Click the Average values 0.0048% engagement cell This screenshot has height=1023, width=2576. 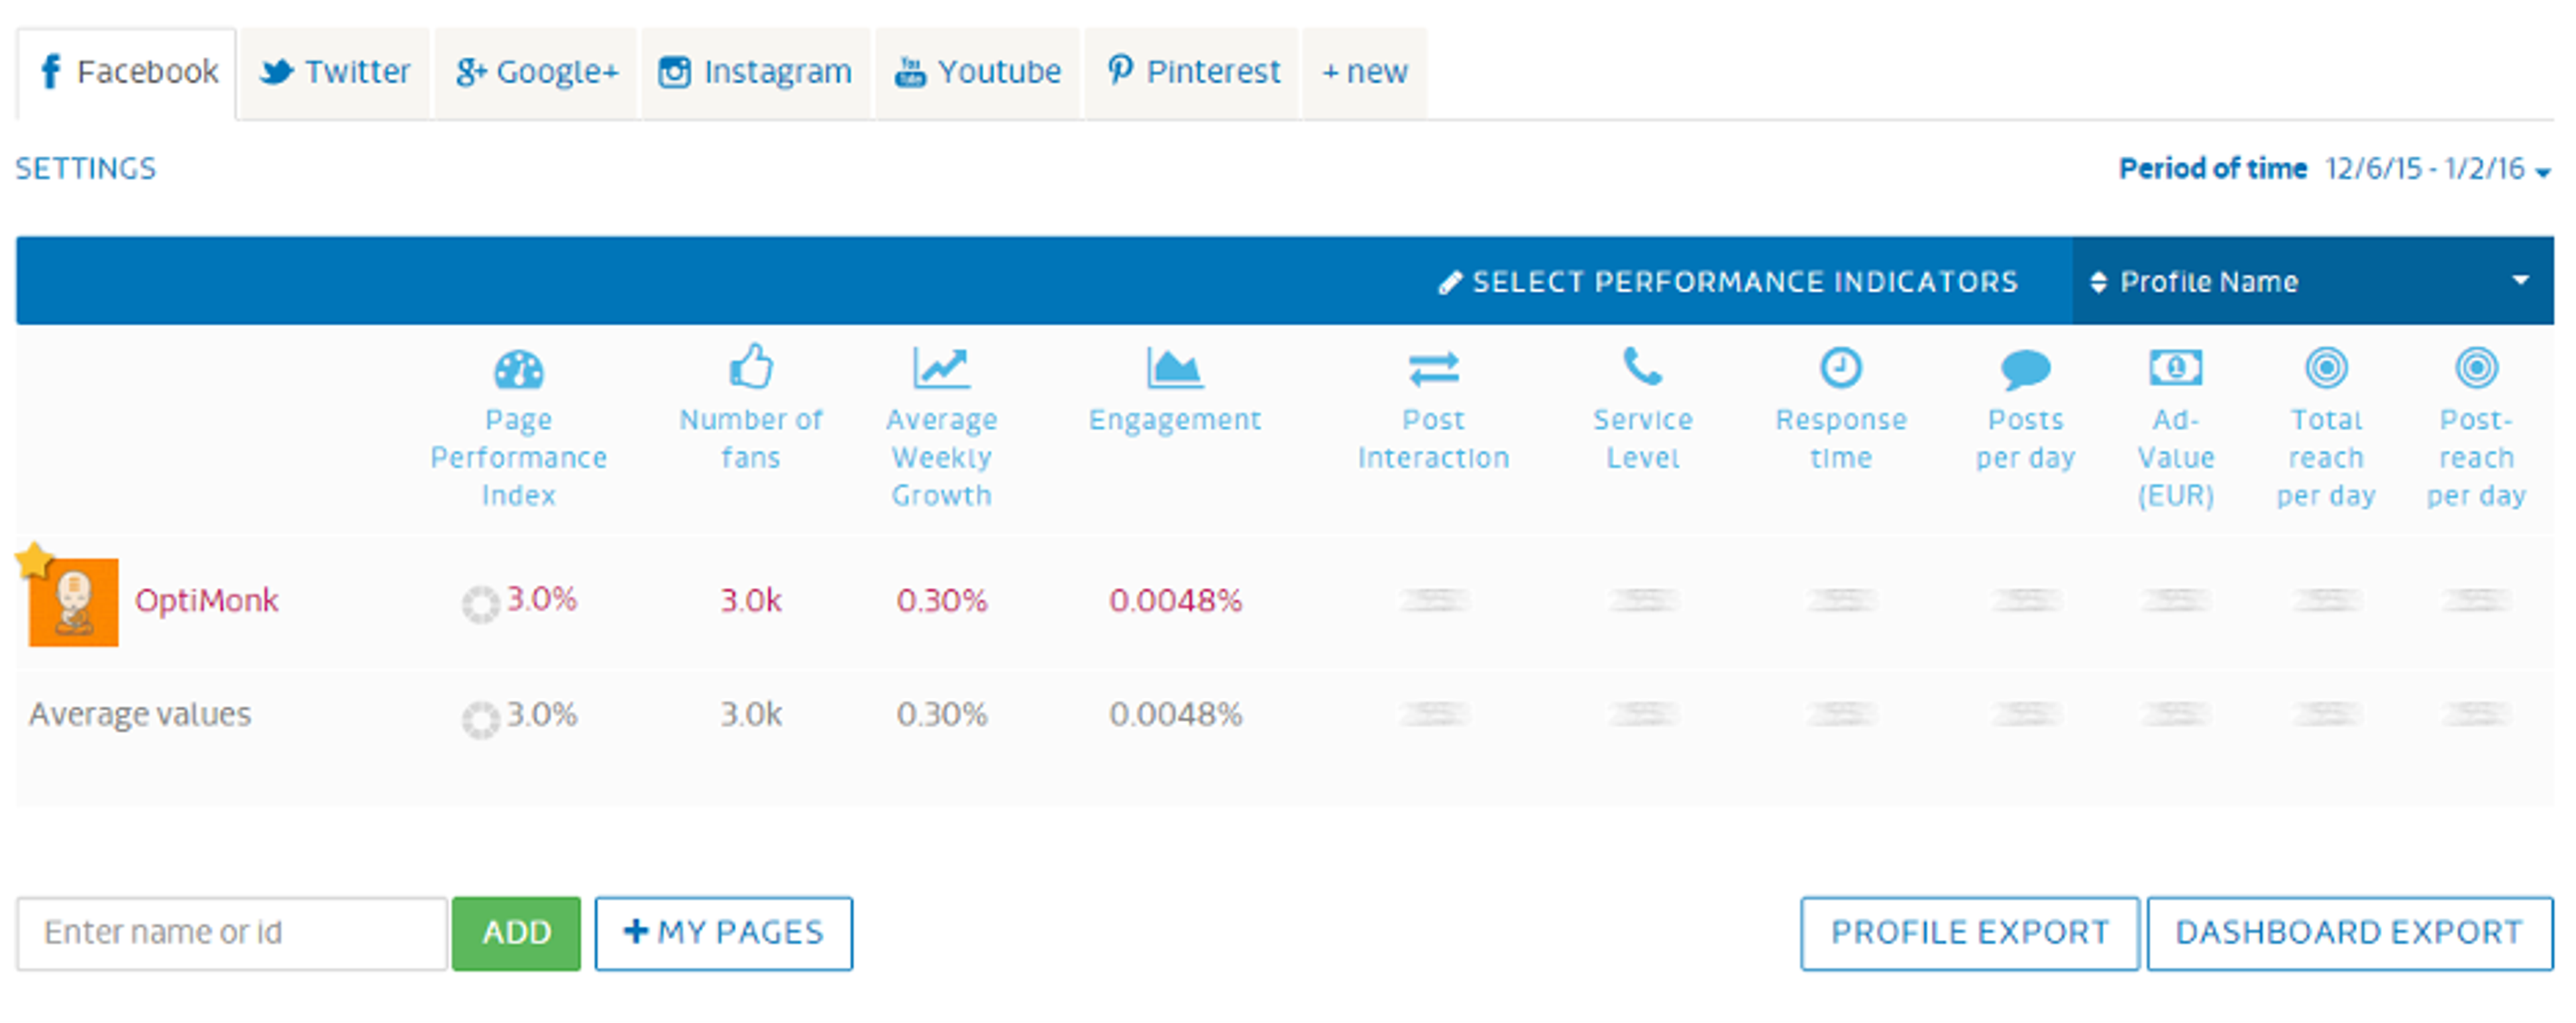point(1175,715)
